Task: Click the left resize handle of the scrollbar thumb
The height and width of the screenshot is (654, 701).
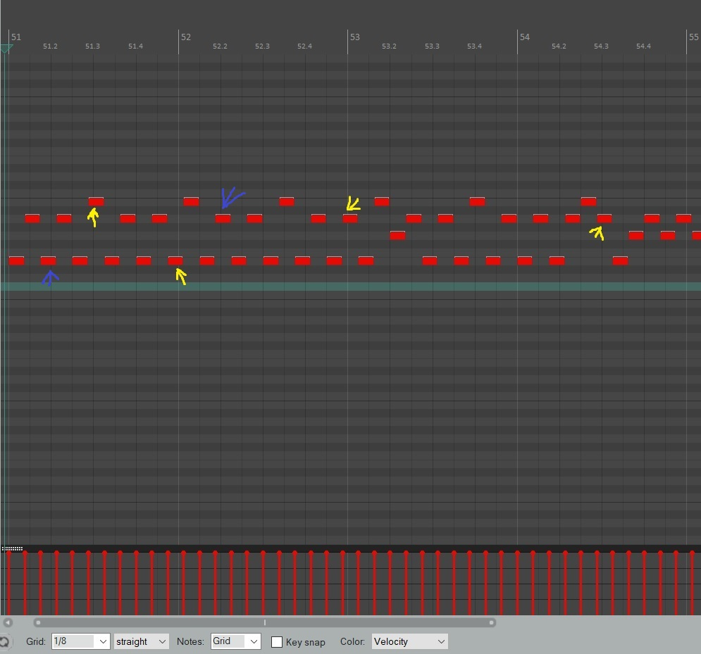Action: pyautogui.click(x=38, y=622)
